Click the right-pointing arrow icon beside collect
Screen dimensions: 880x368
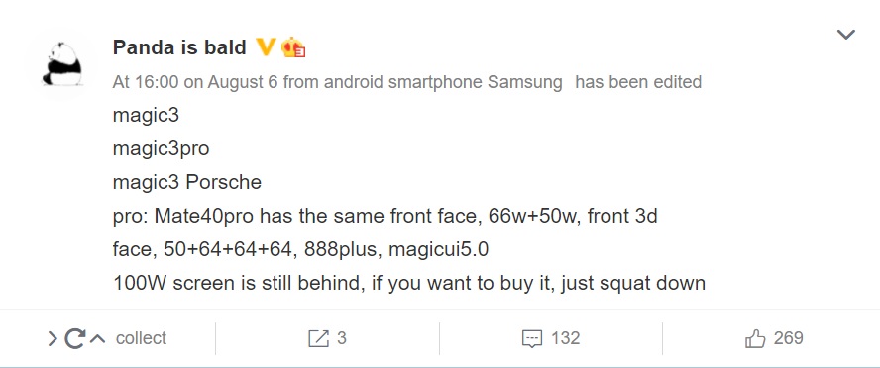53,338
